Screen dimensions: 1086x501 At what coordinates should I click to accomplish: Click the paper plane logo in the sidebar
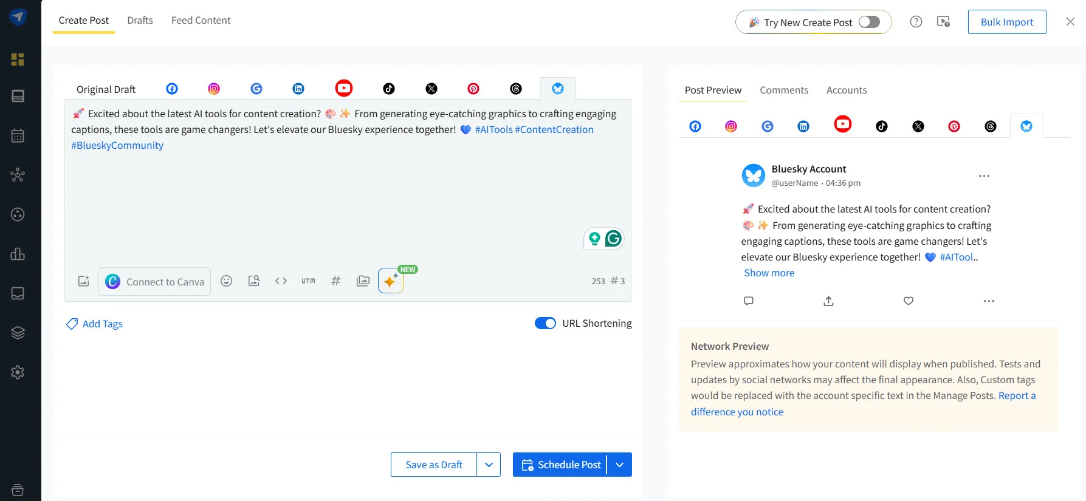pyautogui.click(x=18, y=16)
